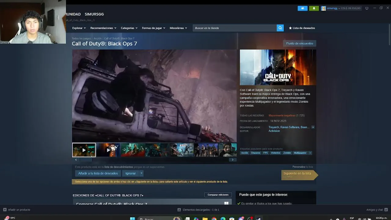The height and width of the screenshot is (220, 391).
Task: Open Elementos descargados downloads status
Action: point(199,210)
